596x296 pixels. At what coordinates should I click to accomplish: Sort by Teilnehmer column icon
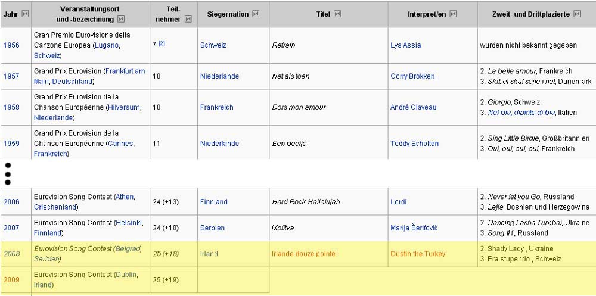point(188,19)
